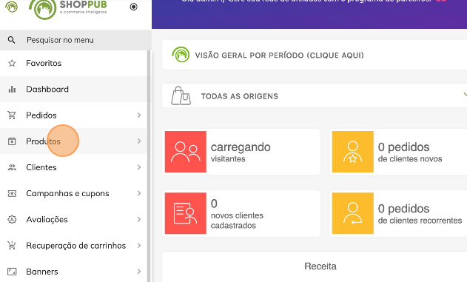Expand the Pedidos submenu chevron
The image size is (467, 282).
click(x=139, y=115)
